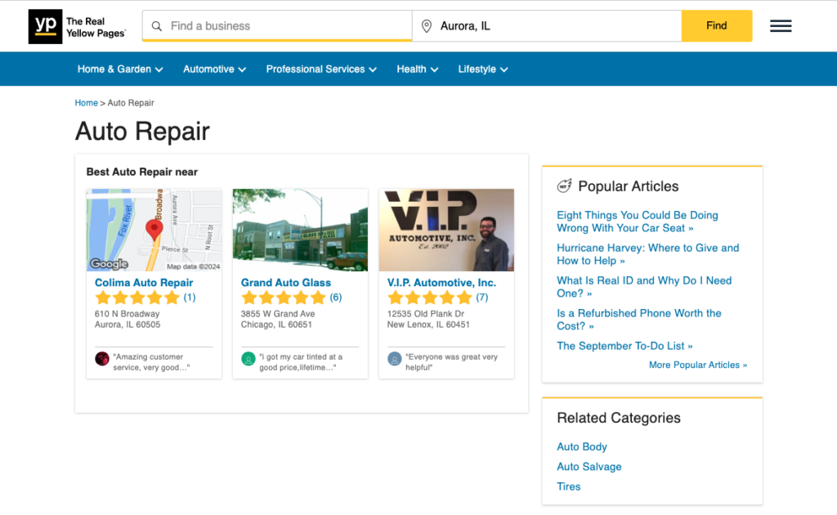The height and width of the screenshot is (515, 837).
Task: Open the hamburger menu icon
Action: (781, 25)
